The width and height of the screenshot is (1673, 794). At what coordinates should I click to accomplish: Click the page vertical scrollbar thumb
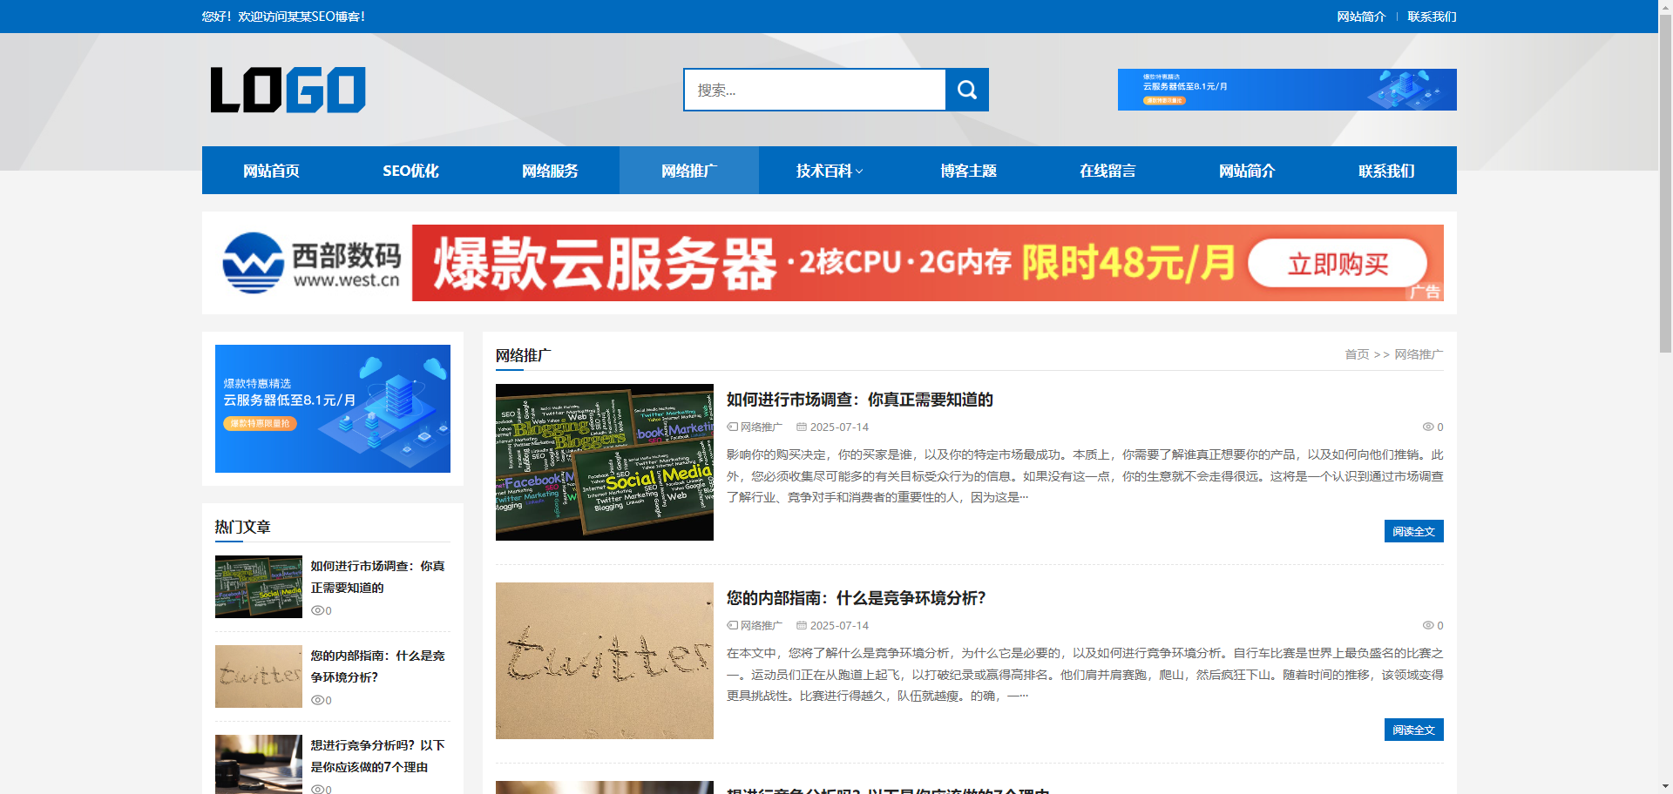coord(1665,183)
